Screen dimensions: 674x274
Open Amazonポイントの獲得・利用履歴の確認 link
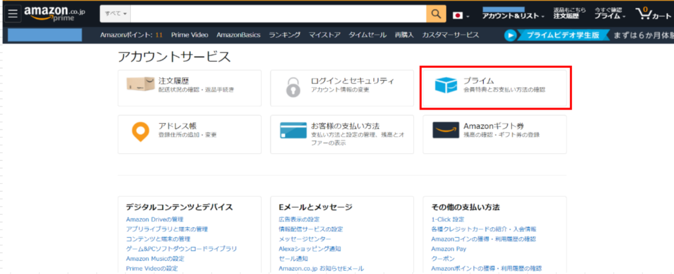[x=486, y=269]
